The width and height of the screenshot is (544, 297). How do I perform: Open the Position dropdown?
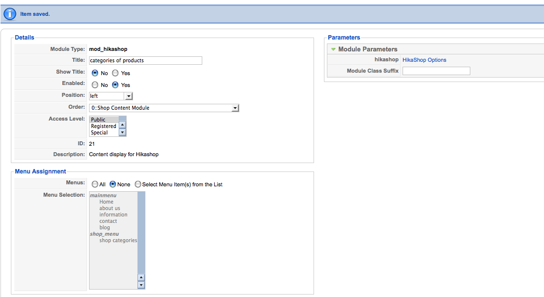(129, 96)
